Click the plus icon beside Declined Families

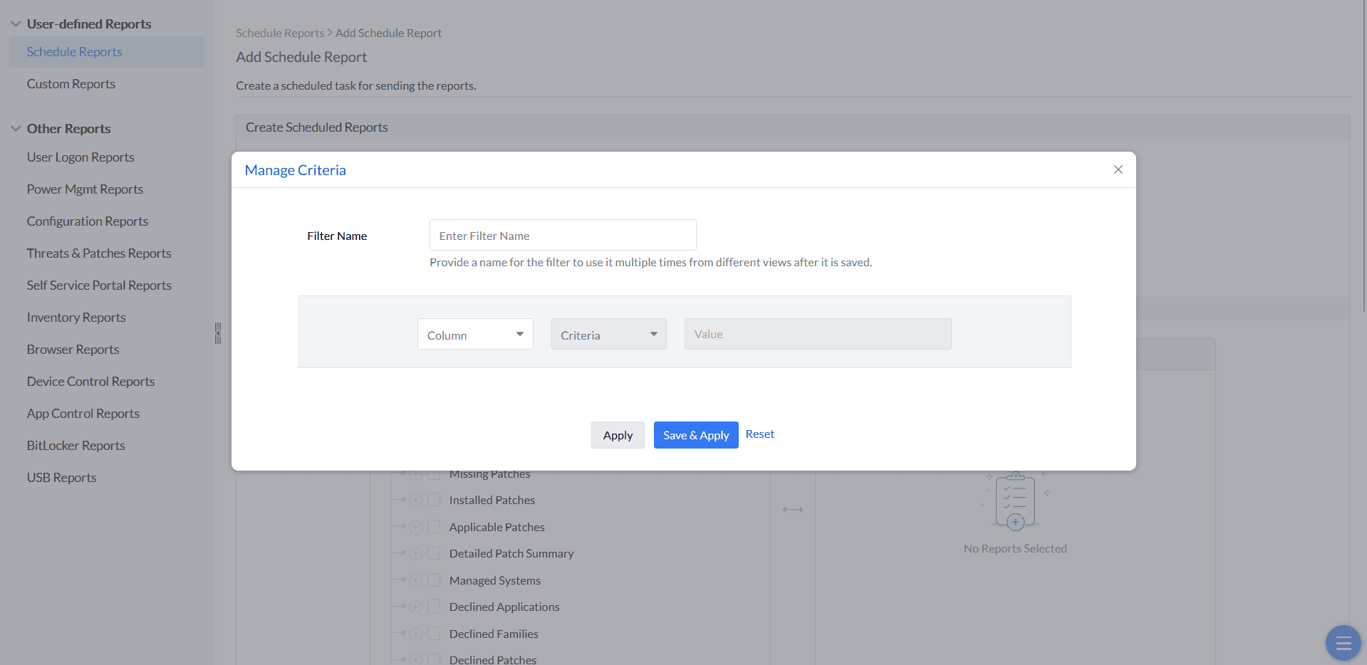[x=416, y=634]
